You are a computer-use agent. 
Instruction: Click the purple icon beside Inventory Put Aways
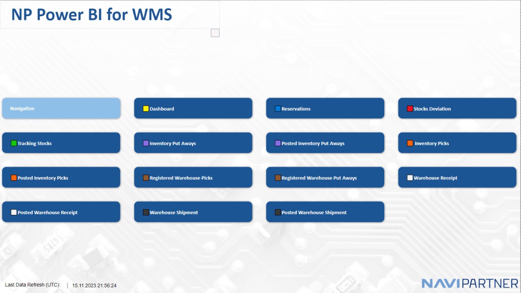click(x=146, y=143)
